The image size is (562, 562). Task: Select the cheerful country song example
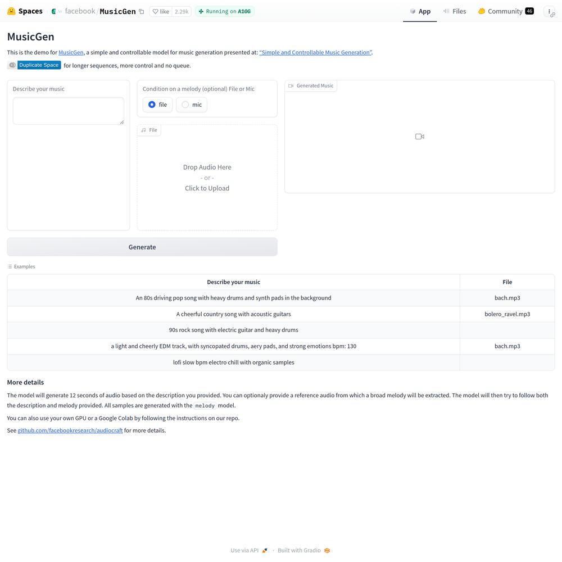click(x=233, y=314)
